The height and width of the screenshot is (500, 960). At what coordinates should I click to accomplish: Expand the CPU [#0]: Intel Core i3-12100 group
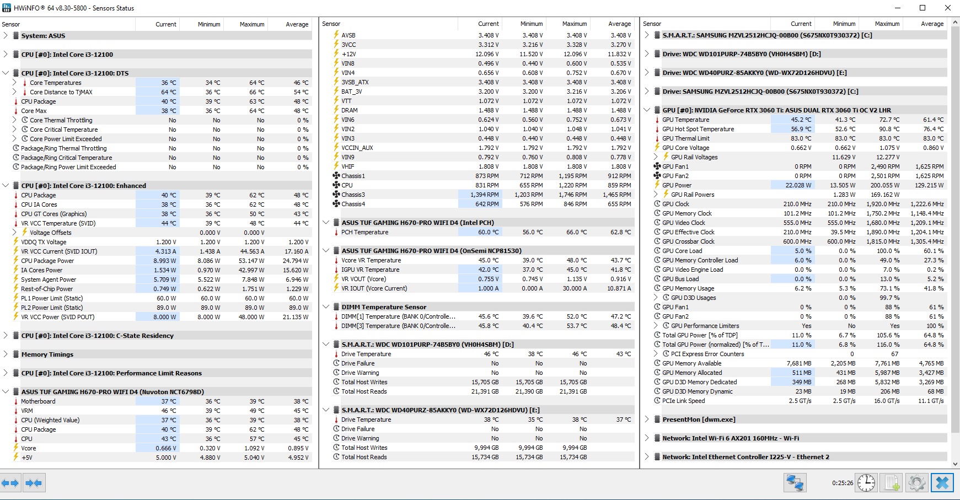pos(6,55)
